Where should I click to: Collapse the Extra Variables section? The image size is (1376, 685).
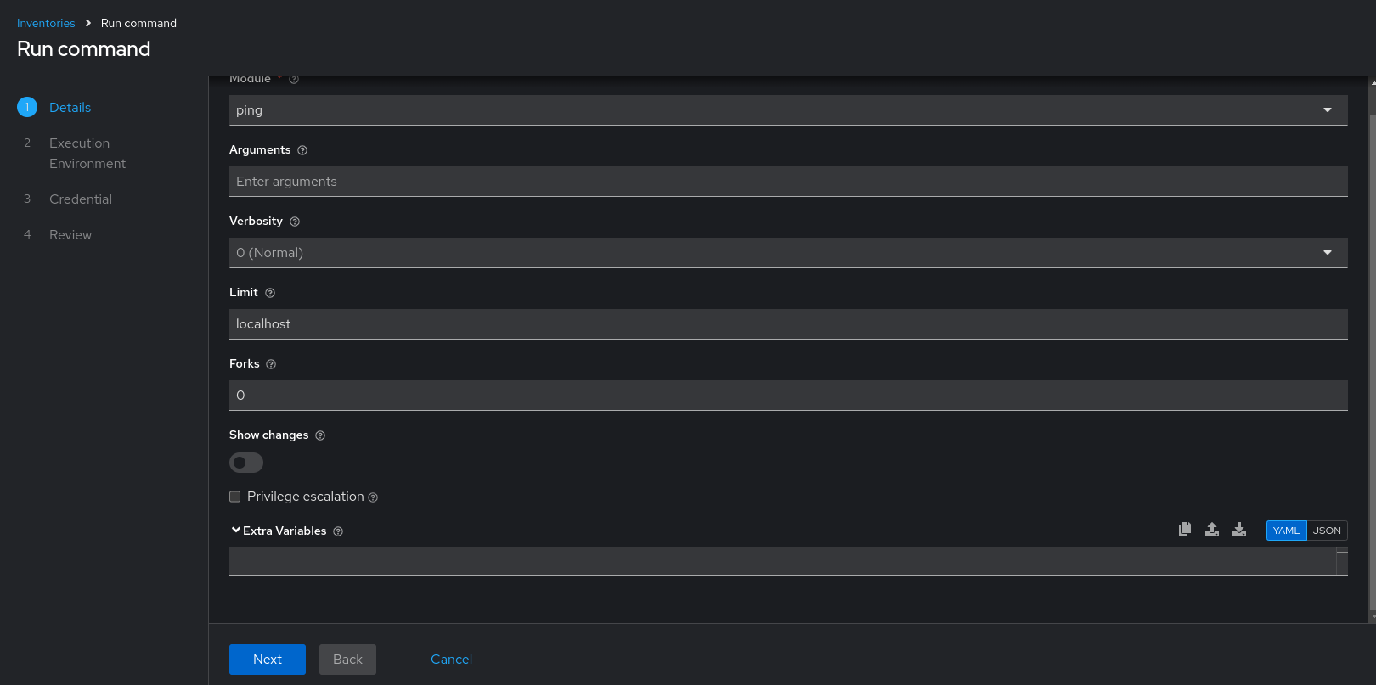tap(236, 531)
